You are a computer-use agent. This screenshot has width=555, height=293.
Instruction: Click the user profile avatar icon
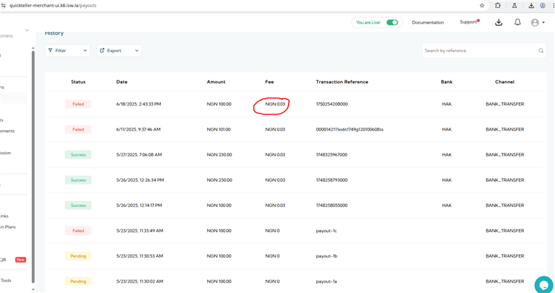pos(535,22)
